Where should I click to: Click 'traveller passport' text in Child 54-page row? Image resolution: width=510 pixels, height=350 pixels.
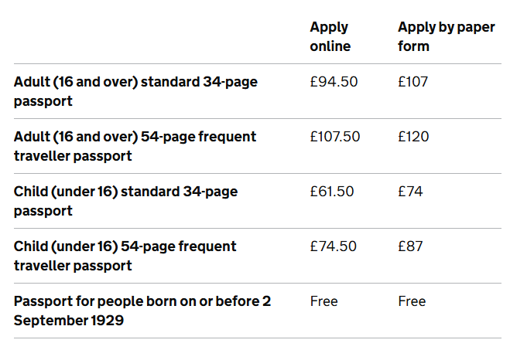(x=73, y=266)
